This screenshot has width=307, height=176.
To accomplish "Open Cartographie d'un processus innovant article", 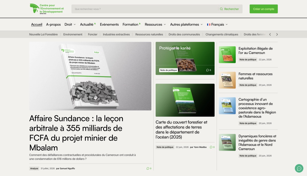I will tap(257, 108).
